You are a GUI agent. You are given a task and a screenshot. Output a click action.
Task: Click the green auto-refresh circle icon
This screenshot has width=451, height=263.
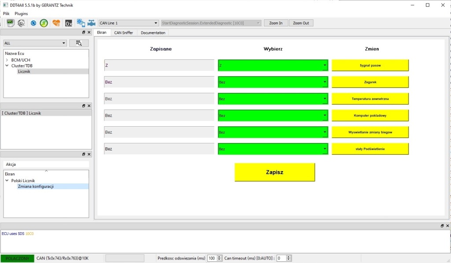click(44, 23)
